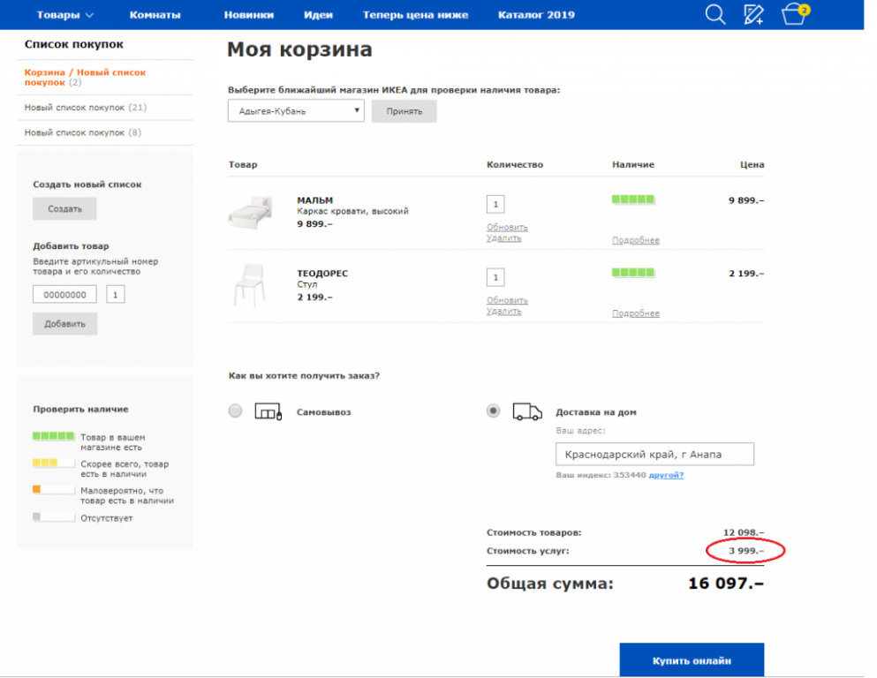
Task: Click the Принять button
Action: coord(404,110)
